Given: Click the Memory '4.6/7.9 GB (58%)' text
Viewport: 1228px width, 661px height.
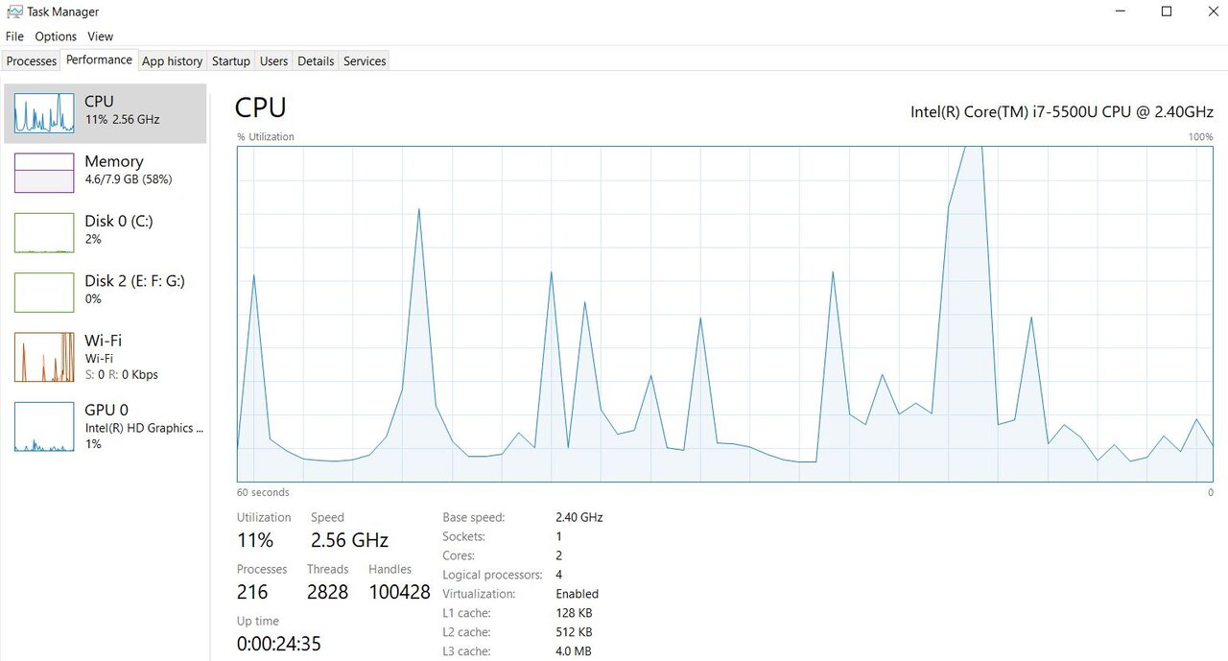Looking at the screenshot, I should (x=129, y=179).
